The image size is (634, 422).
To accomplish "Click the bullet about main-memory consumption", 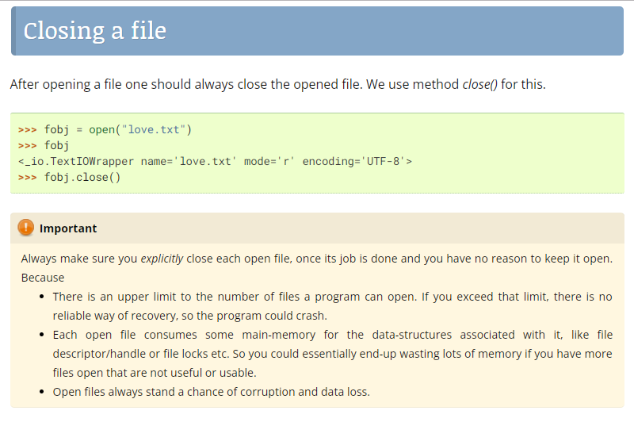I will [332, 335].
